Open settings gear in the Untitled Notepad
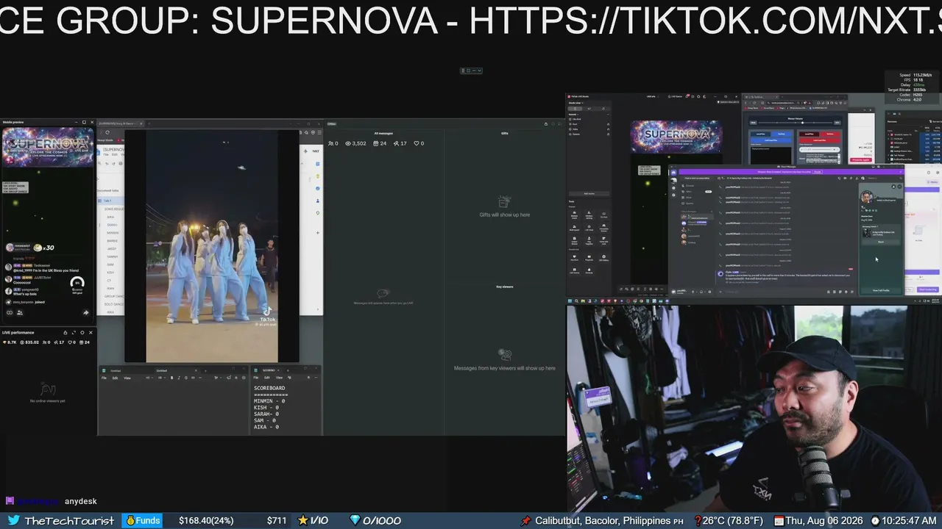 (x=245, y=378)
